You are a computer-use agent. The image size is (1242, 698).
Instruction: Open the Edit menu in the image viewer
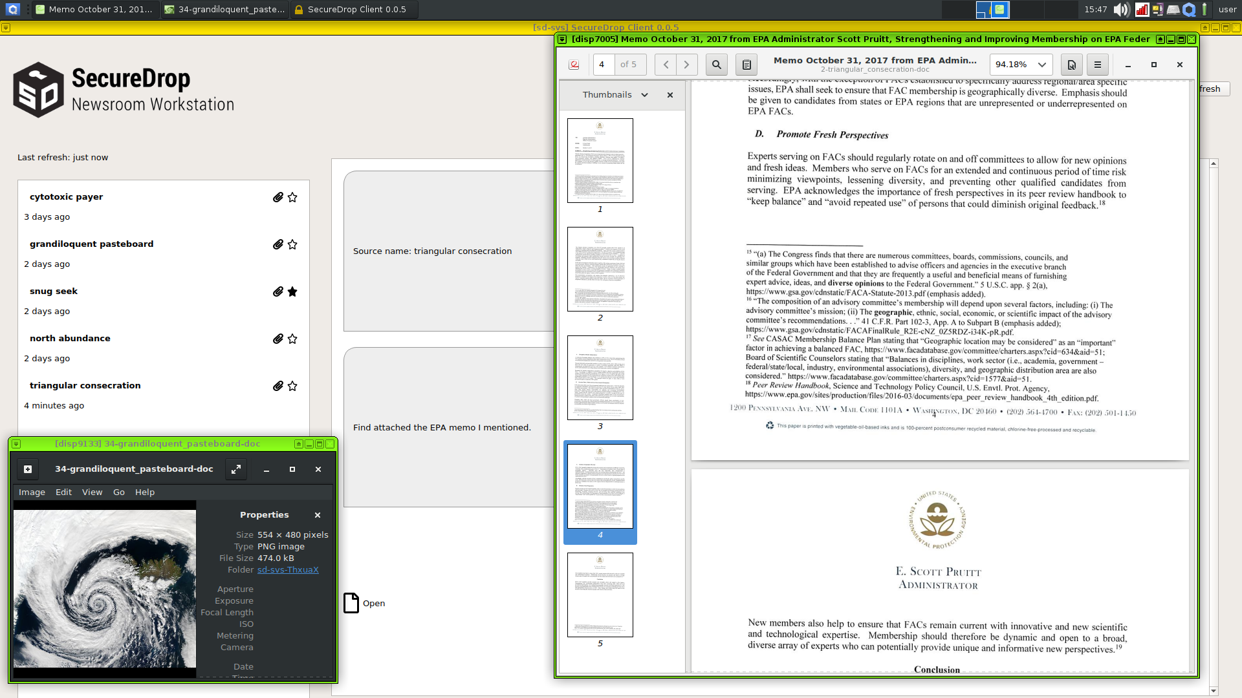pyautogui.click(x=63, y=492)
